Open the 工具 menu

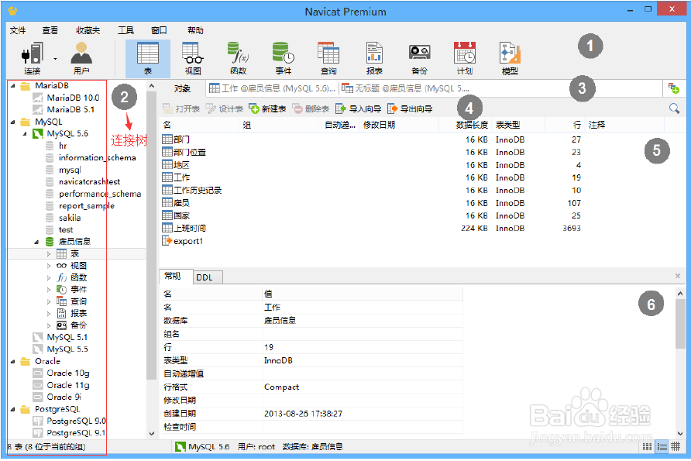coord(125,29)
